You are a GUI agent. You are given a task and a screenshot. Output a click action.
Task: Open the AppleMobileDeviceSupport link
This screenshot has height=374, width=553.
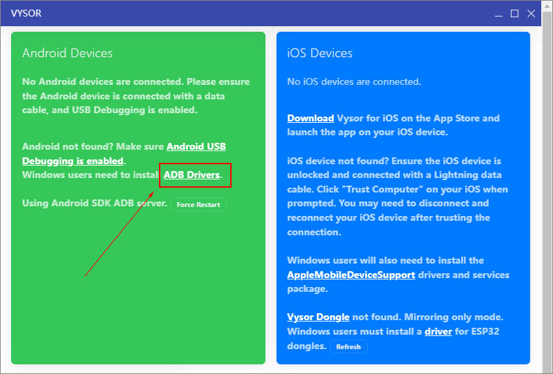[x=351, y=275]
